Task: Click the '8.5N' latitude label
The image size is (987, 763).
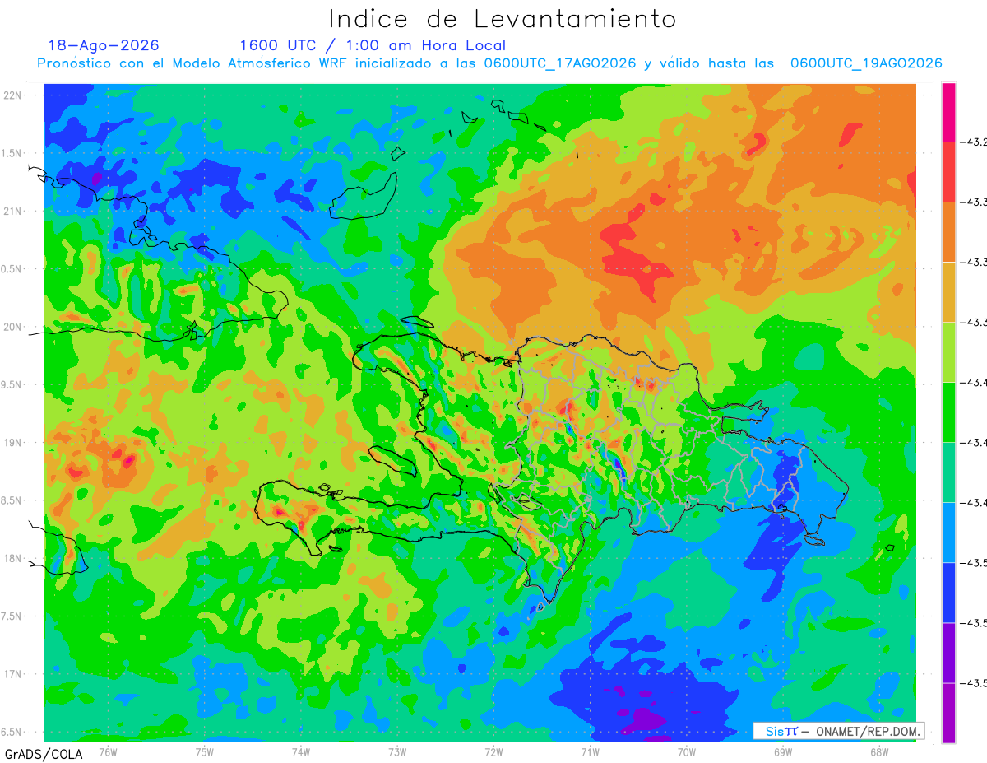Action: (x=12, y=500)
